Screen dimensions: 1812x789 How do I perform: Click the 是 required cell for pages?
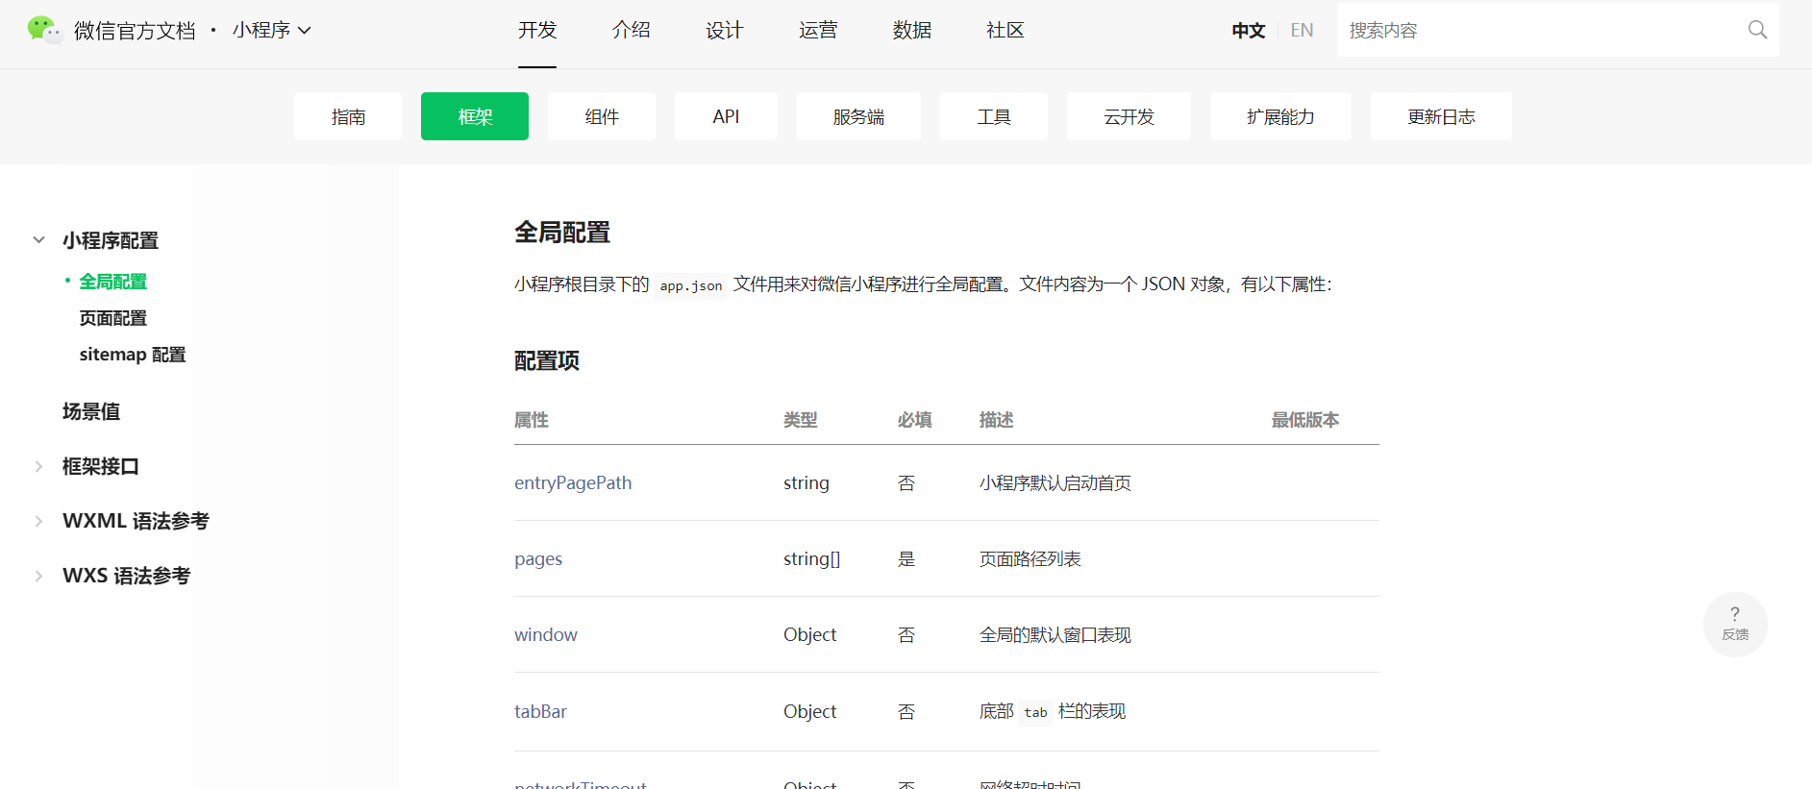[x=906, y=558]
